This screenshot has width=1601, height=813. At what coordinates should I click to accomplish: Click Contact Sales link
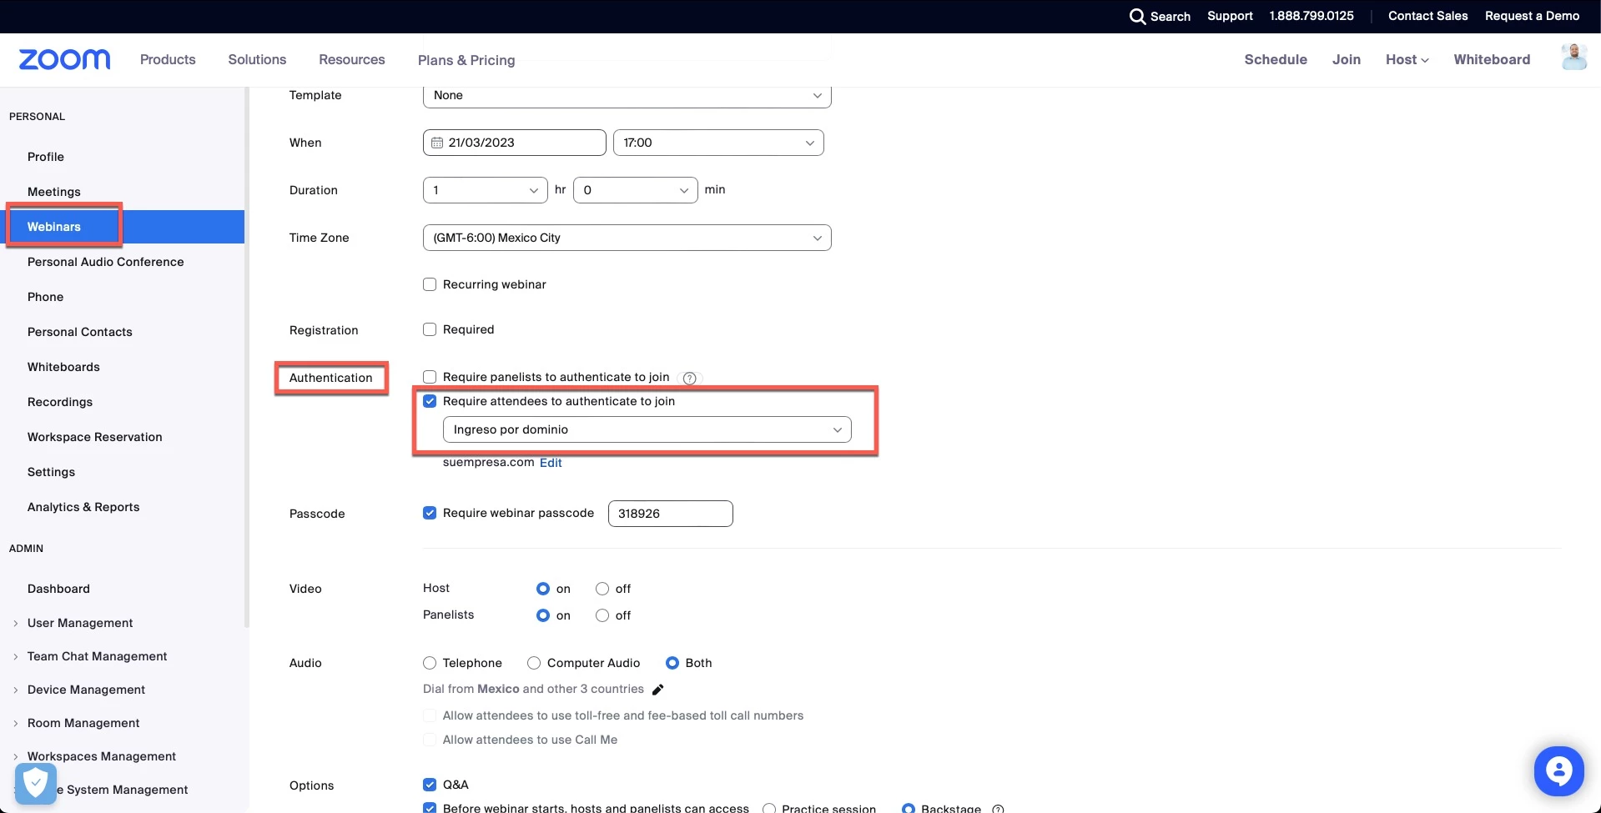tap(1427, 16)
